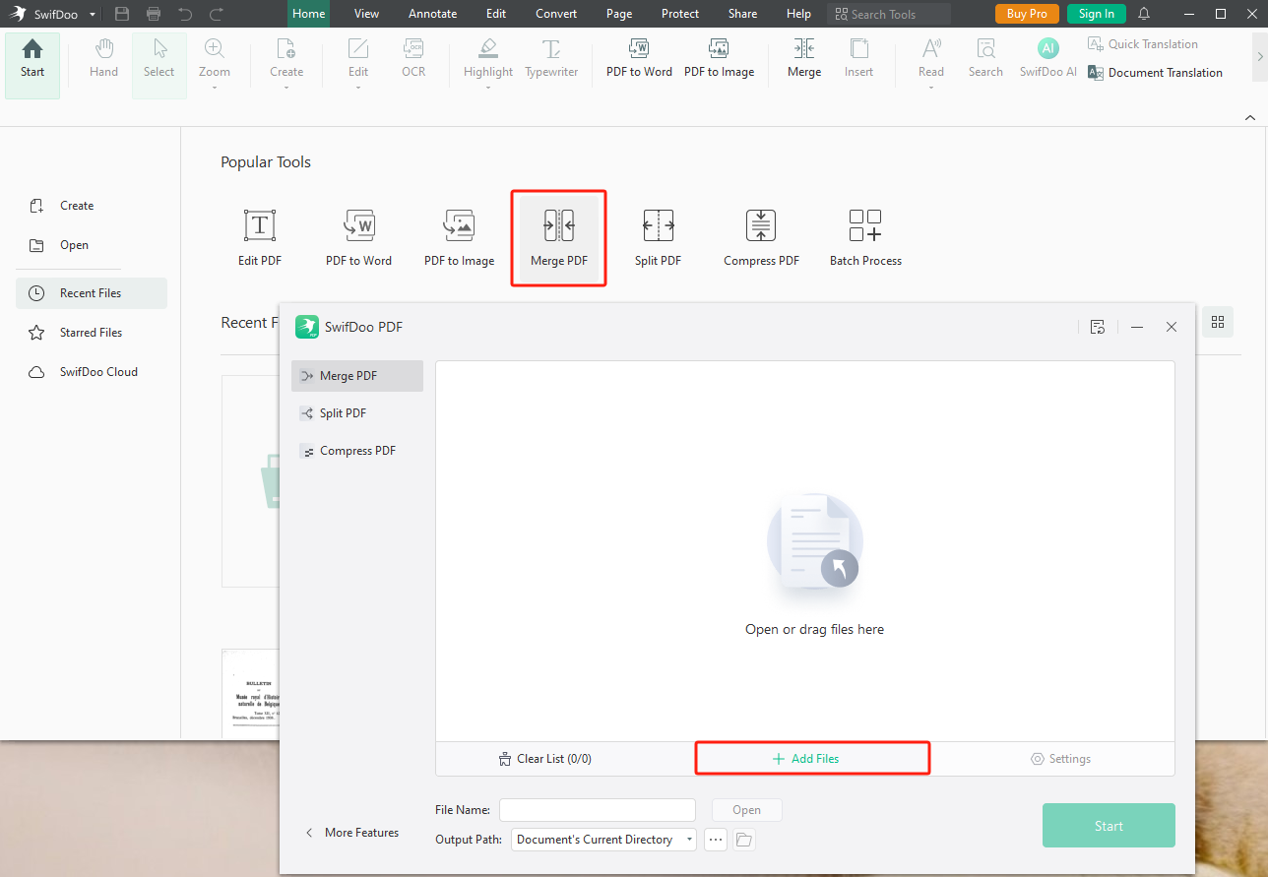The image size is (1268, 877).
Task: Open the Split PDF tool from Popular Tools
Action: [658, 236]
